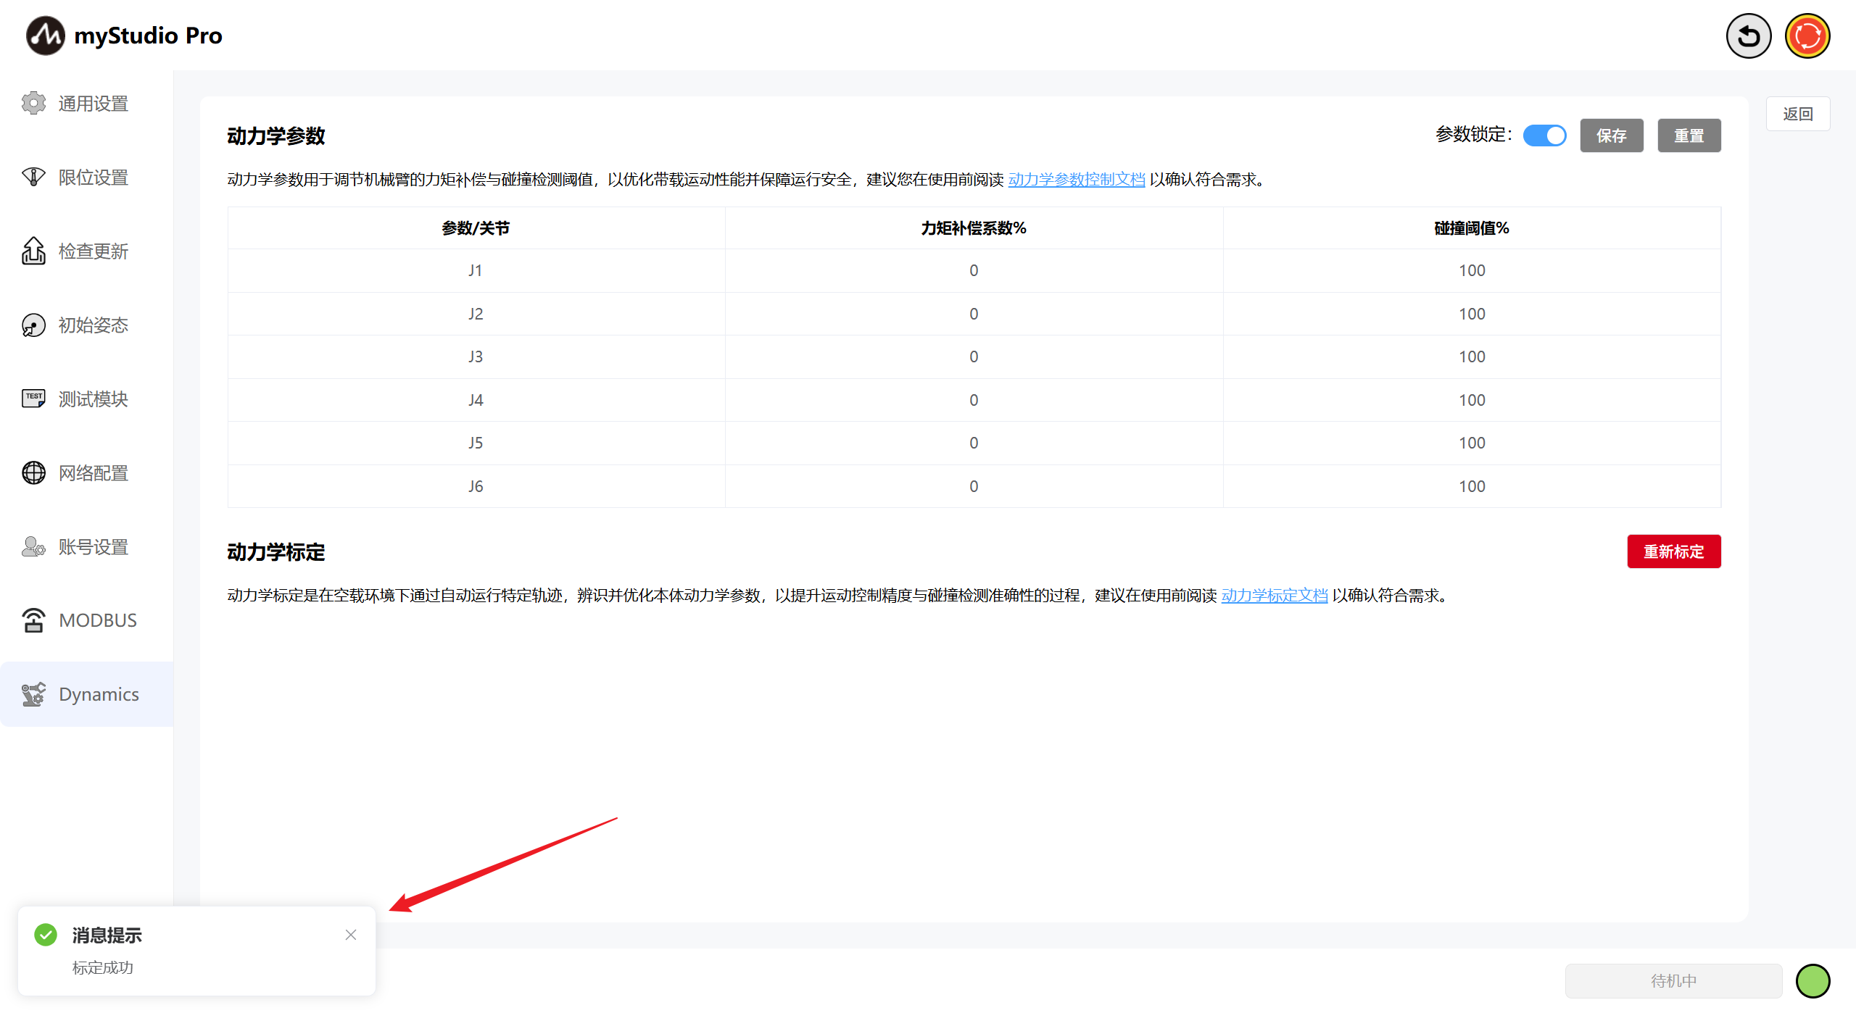This screenshot has width=1856, height=1013.
Task: Click the save (保存) button
Action: [1611, 136]
